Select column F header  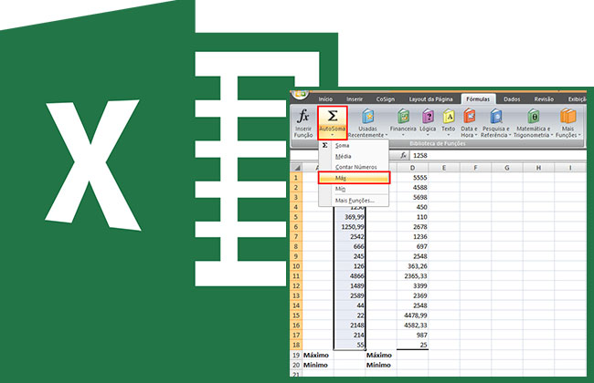pyautogui.click(x=475, y=168)
